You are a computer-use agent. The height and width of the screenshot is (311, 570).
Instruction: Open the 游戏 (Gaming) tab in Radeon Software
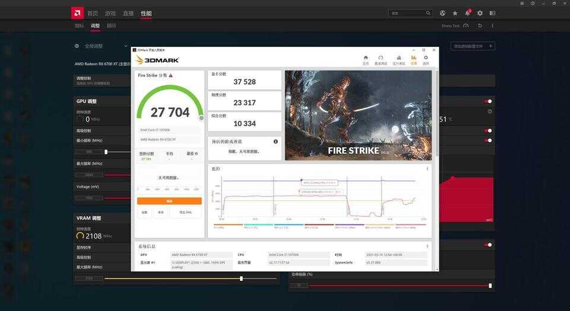click(x=110, y=14)
